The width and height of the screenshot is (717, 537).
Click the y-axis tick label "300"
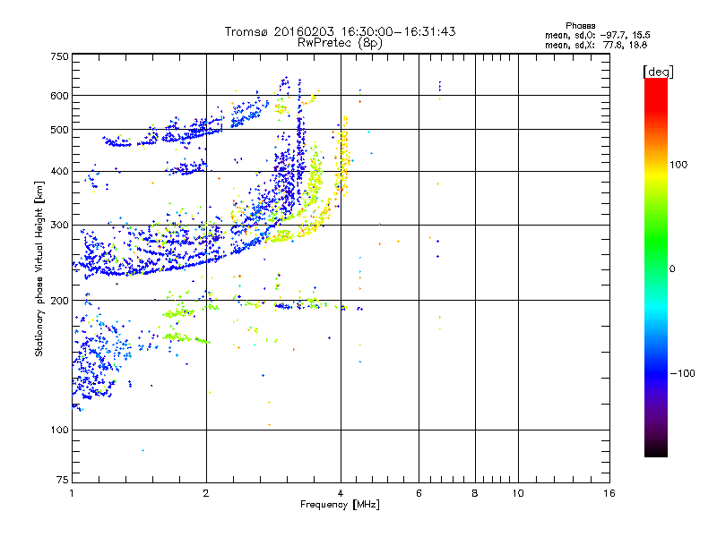[x=59, y=225]
